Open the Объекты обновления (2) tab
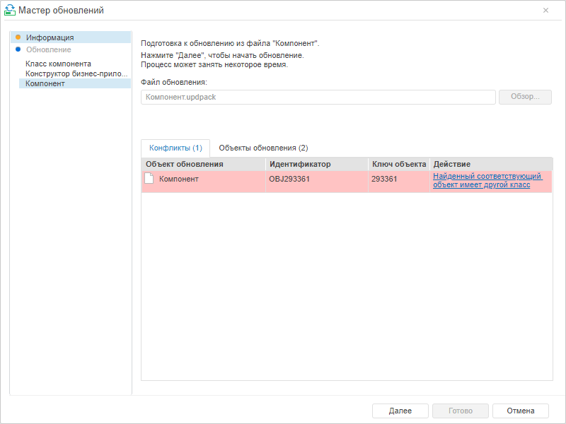 pyautogui.click(x=263, y=148)
